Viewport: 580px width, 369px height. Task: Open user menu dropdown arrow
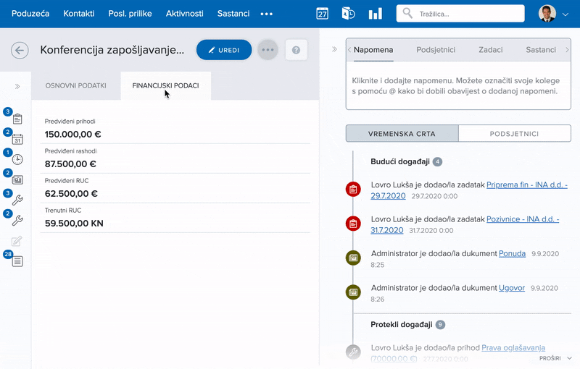click(565, 14)
